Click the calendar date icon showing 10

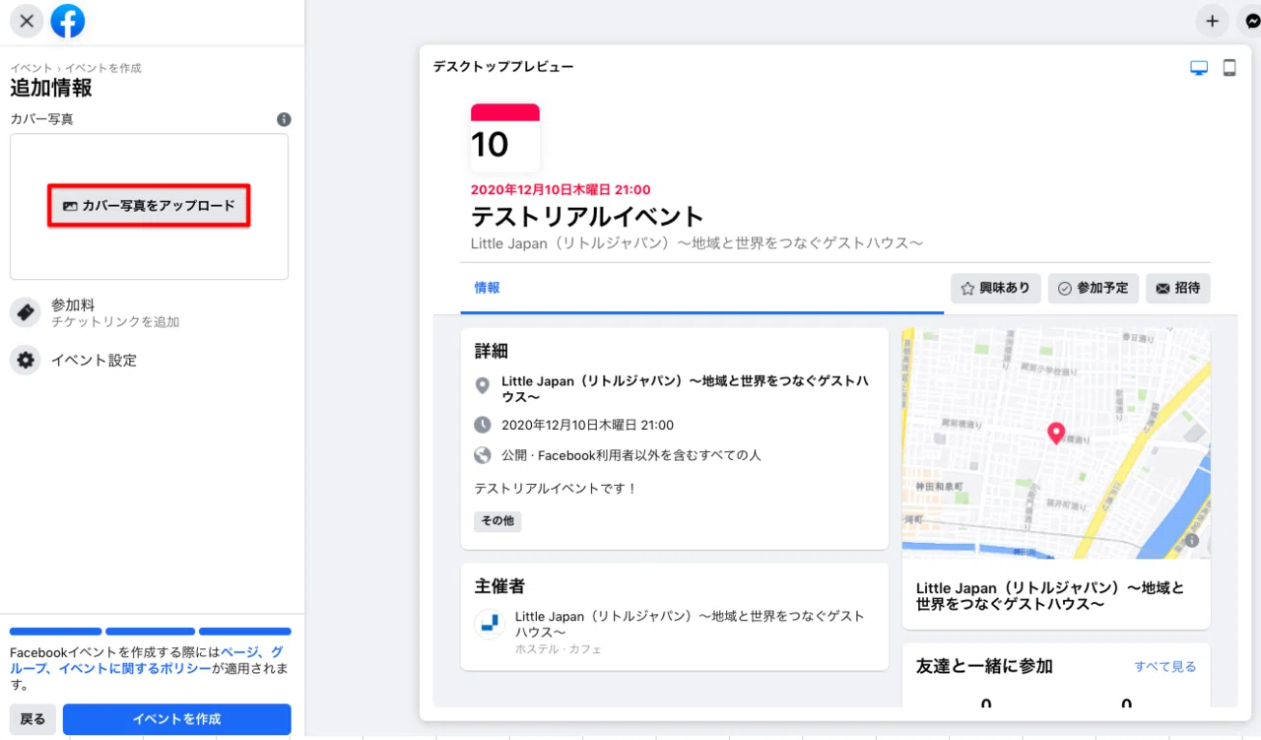click(505, 138)
